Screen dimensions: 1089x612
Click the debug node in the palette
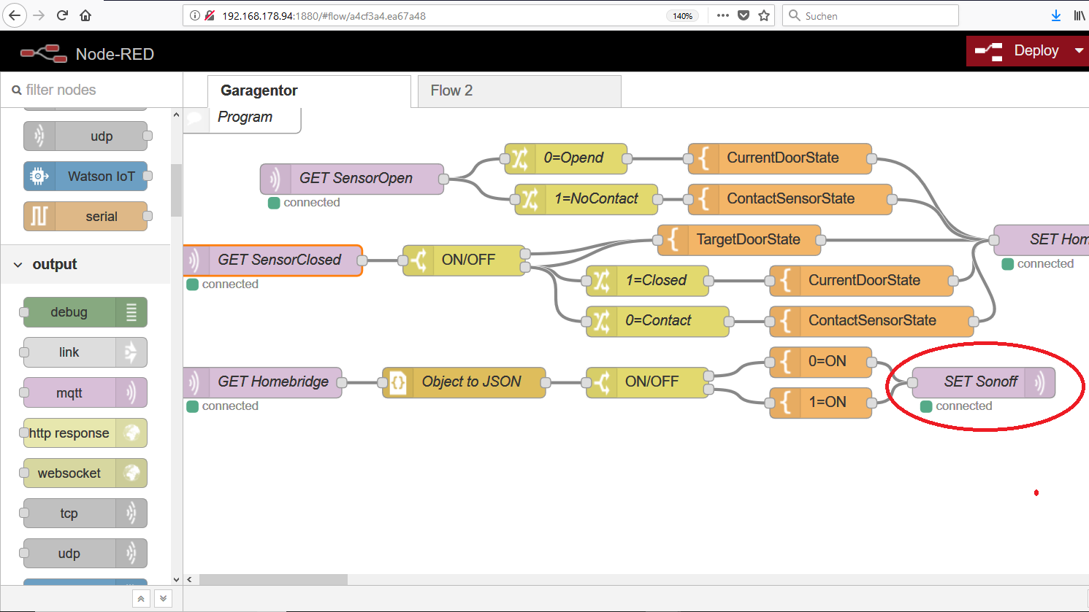point(85,312)
